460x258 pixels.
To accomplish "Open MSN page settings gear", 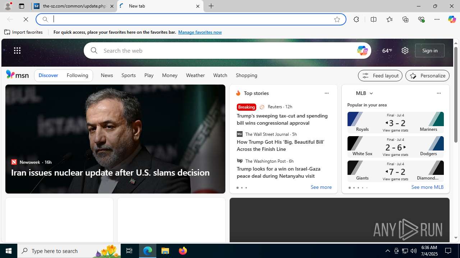I will [x=405, y=51].
